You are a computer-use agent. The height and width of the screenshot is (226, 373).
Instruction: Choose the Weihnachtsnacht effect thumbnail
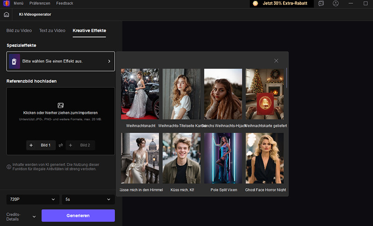pyautogui.click(x=140, y=94)
